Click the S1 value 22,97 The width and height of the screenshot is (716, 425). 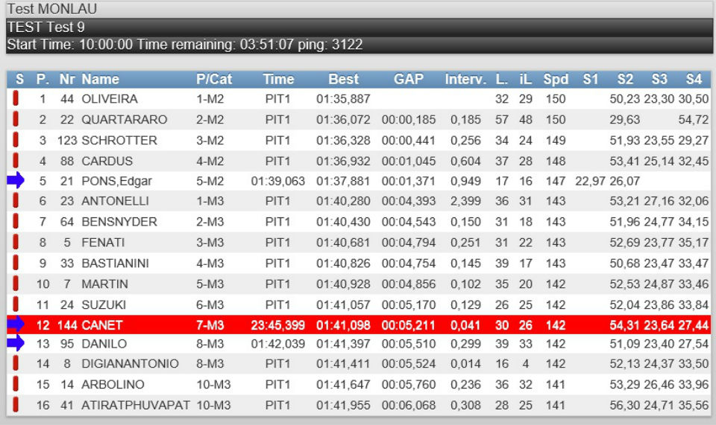coord(590,181)
